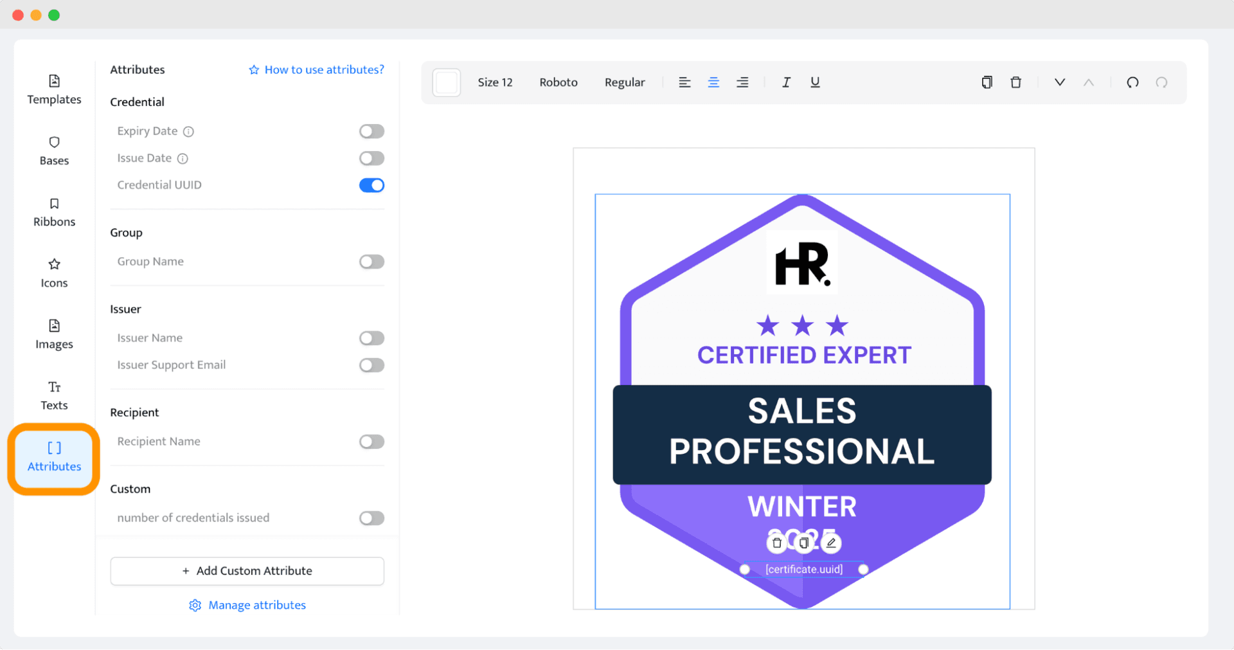Viewport: 1234px width, 650px height.
Task: Open the Ribbons panel
Action: pos(54,212)
